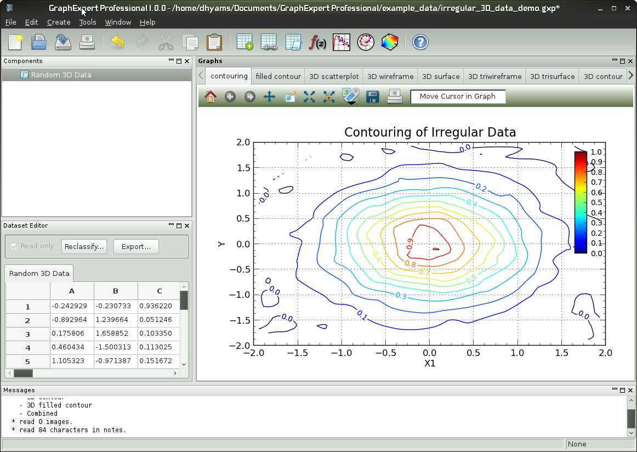The width and height of the screenshot is (637, 452).
Task: Click the curve fit plot icon
Action: pyautogui.click(x=342, y=42)
